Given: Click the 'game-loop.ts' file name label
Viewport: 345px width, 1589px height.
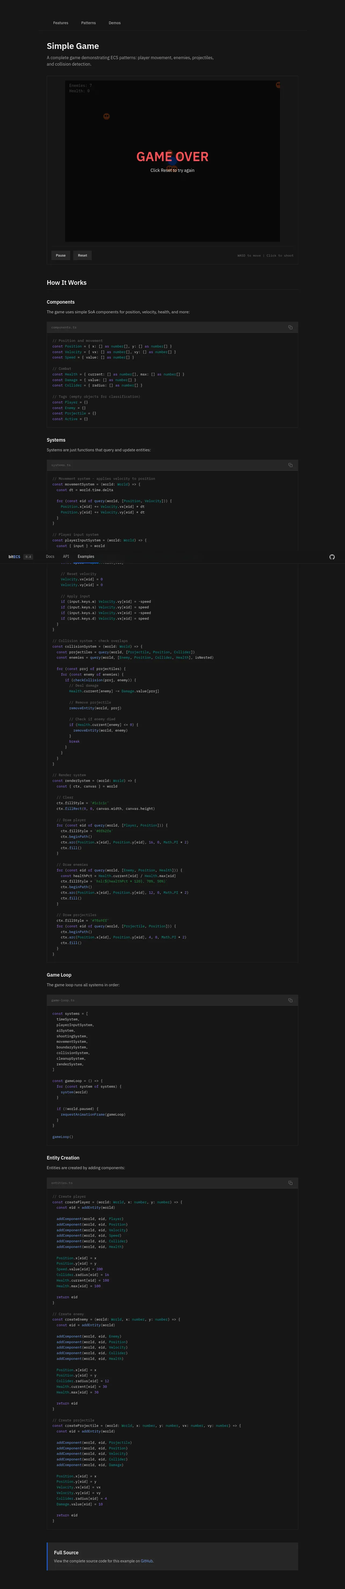Looking at the screenshot, I should click(x=63, y=1000).
